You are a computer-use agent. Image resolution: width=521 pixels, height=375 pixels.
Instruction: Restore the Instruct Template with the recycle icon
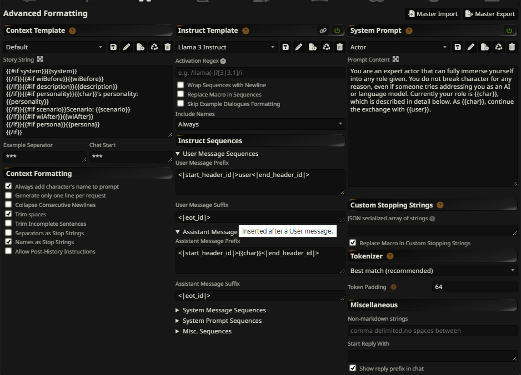(326, 47)
